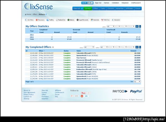Screen dimensions: 166x122
Task: Open the completed offers 'within' All dropdown
Action: click(x=104, y=47)
